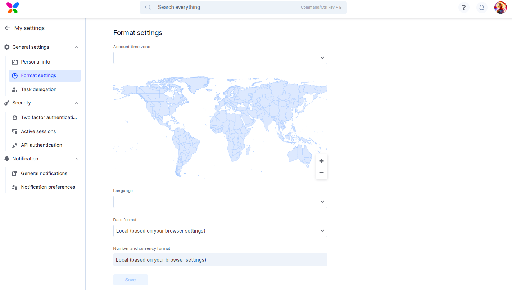
Task: Open API authentication page
Action: point(45,145)
